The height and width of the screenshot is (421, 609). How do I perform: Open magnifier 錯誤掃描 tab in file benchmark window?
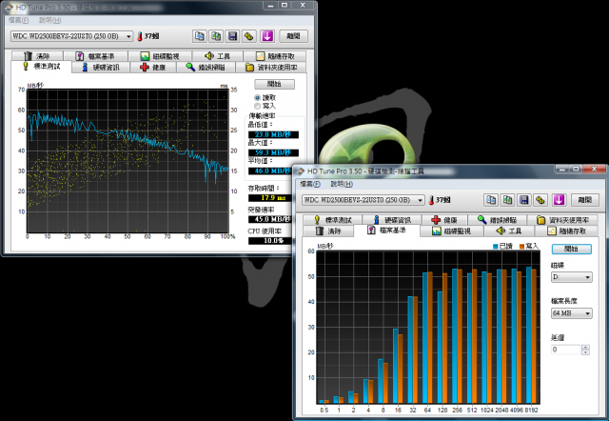click(x=498, y=220)
